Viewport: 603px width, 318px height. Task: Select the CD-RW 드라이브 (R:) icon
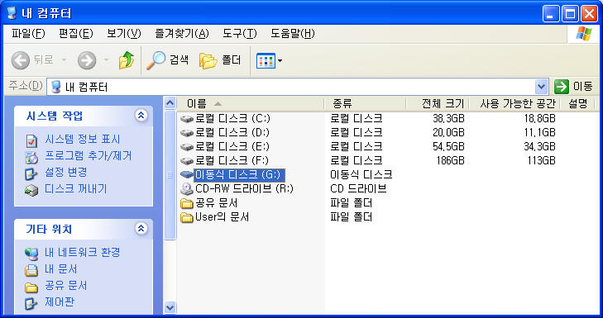[x=187, y=188]
